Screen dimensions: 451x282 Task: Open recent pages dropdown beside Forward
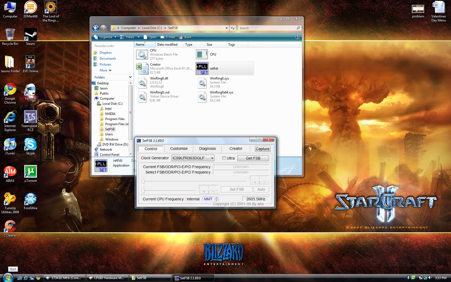pos(108,28)
